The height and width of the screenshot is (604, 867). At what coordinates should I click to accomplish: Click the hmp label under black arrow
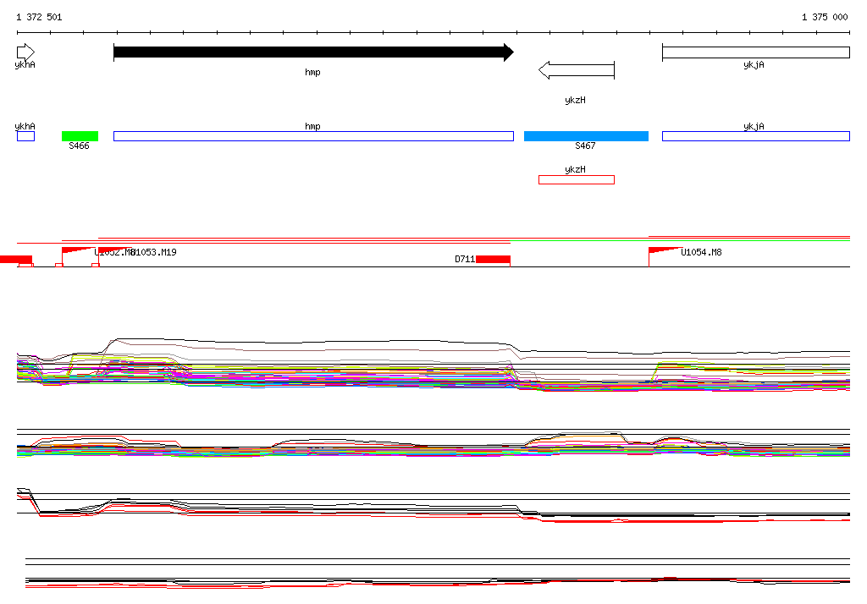pos(312,73)
